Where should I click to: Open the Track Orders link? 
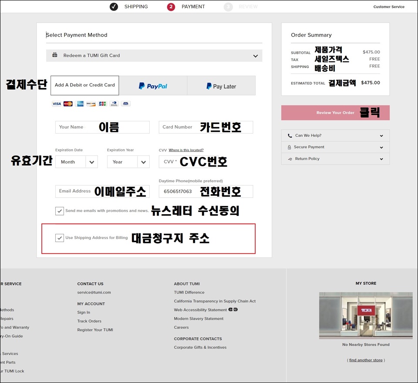pyautogui.click(x=89, y=321)
